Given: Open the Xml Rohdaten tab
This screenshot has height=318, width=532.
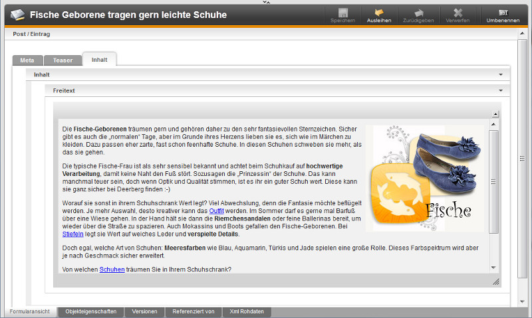Looking at the screenshot, I should (x=245, y=311).
